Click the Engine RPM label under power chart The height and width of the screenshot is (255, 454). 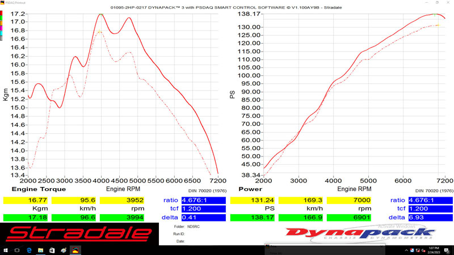coord(354,189)
